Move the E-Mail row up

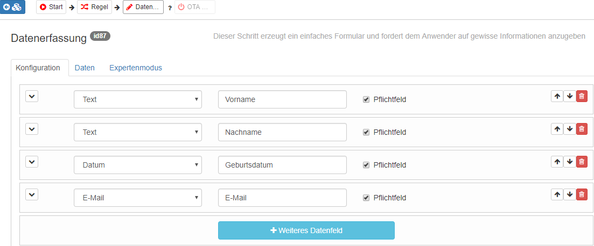(x=557, y=194)
